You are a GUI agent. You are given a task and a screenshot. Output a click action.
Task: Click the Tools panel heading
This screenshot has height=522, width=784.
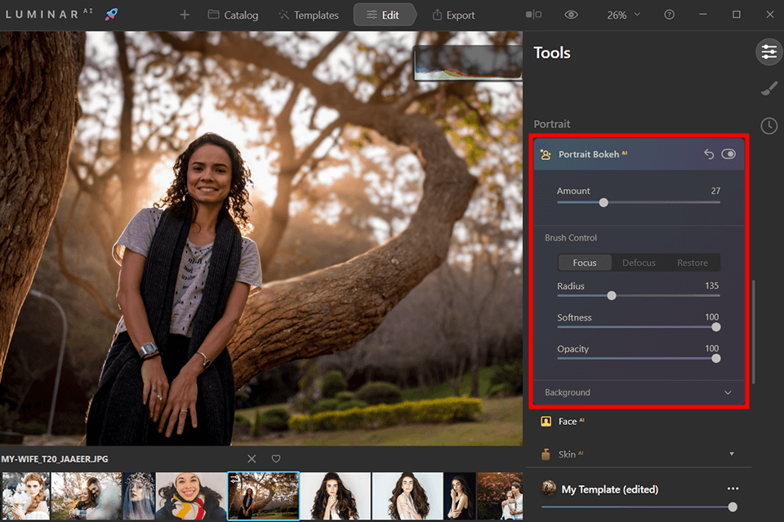pos(551,52)
